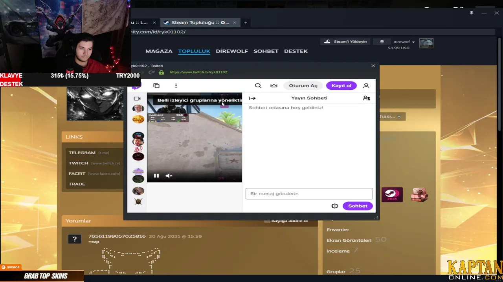This screenshot has height=282, width=503.
Task: Click the Twitch stacked-windows browse icon
Action: coord(156,85)
